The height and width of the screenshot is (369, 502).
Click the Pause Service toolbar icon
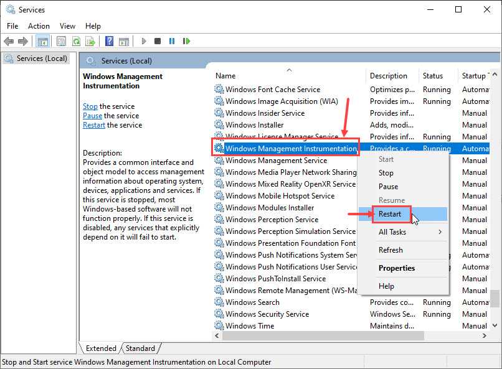click(x=172, y=41)
